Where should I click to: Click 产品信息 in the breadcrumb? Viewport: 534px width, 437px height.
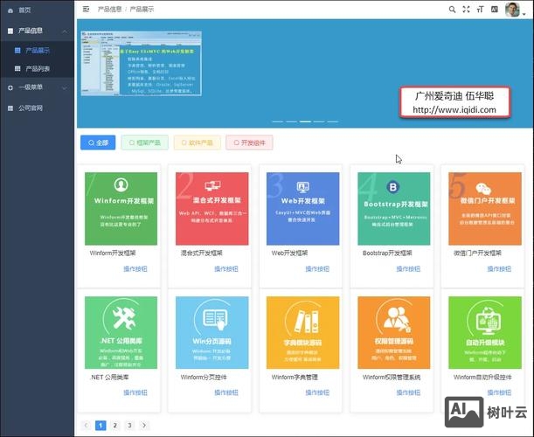point(109,10)
